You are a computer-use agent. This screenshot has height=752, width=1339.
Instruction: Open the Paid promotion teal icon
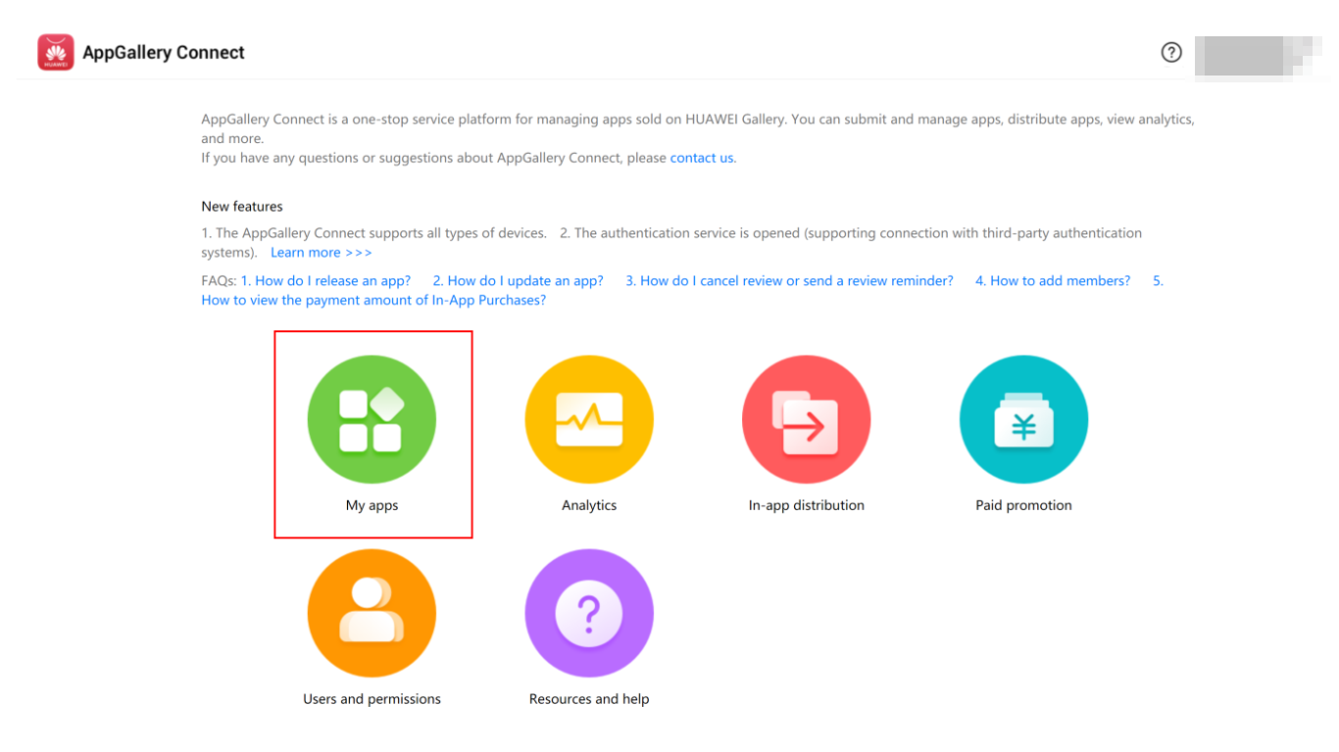1023,420
